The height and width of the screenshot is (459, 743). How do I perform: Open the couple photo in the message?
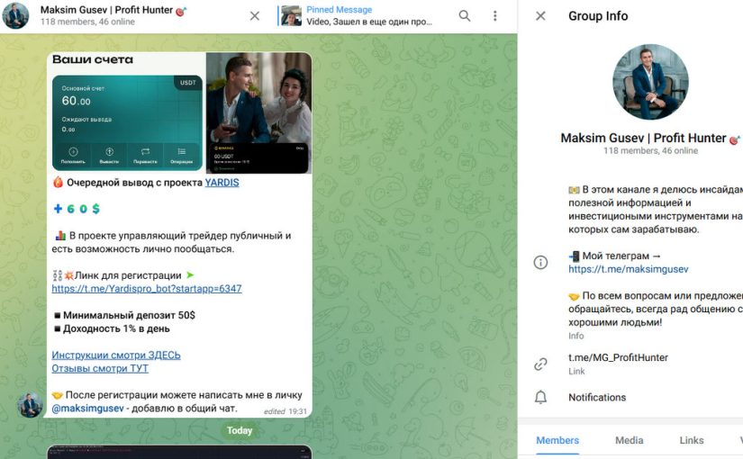[x=258, y=112]
